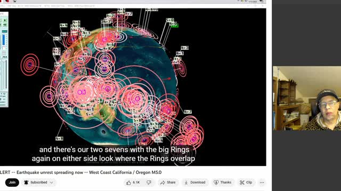The image size is (341, 191).
Task: Click the 4.3 magnitude label at upper right
Action: click(x=184, y=48)
